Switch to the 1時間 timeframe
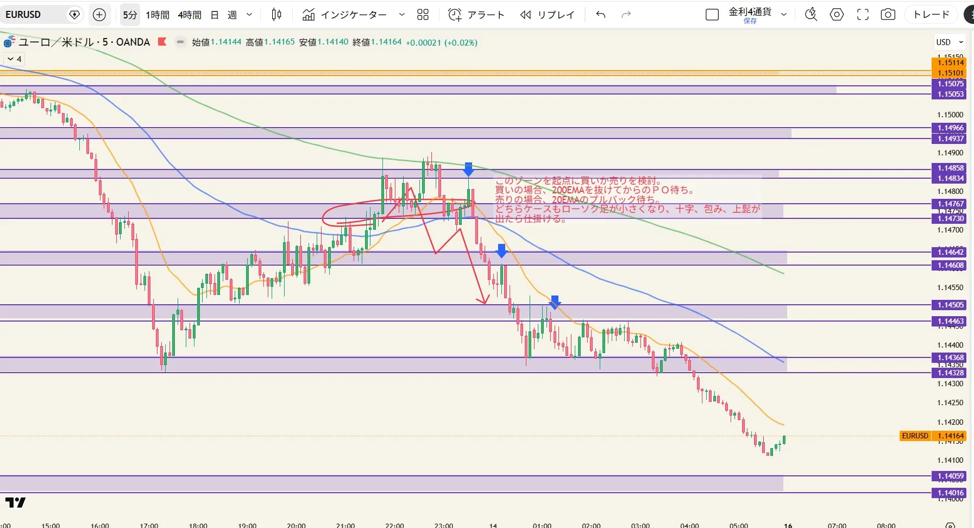Screen dimensions: 974x528 [158, 15]
